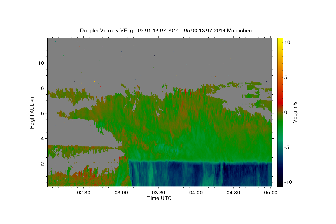The image size is (336, 224).
Task: Click the 02:30 time tick label
Action: pyautogui.click(x=84, y=193)
